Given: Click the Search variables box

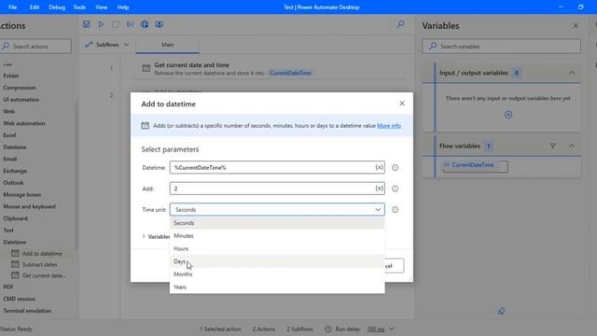Looking at the screenshot, I should coord(502,46).
